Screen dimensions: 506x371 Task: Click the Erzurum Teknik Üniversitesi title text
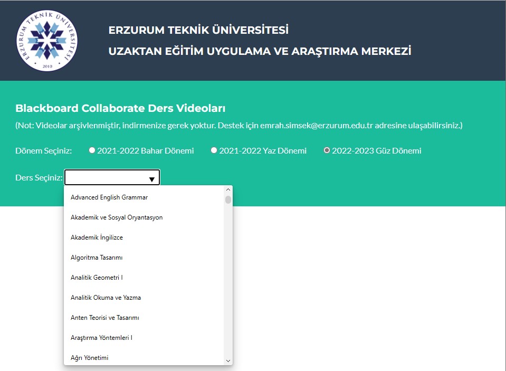coord(198,30)
